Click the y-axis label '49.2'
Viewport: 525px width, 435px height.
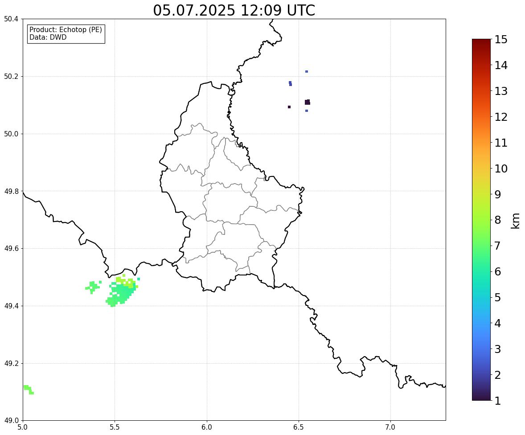11,363
